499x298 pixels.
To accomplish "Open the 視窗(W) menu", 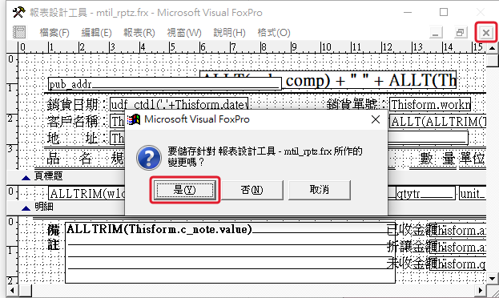I will [184, 33].
